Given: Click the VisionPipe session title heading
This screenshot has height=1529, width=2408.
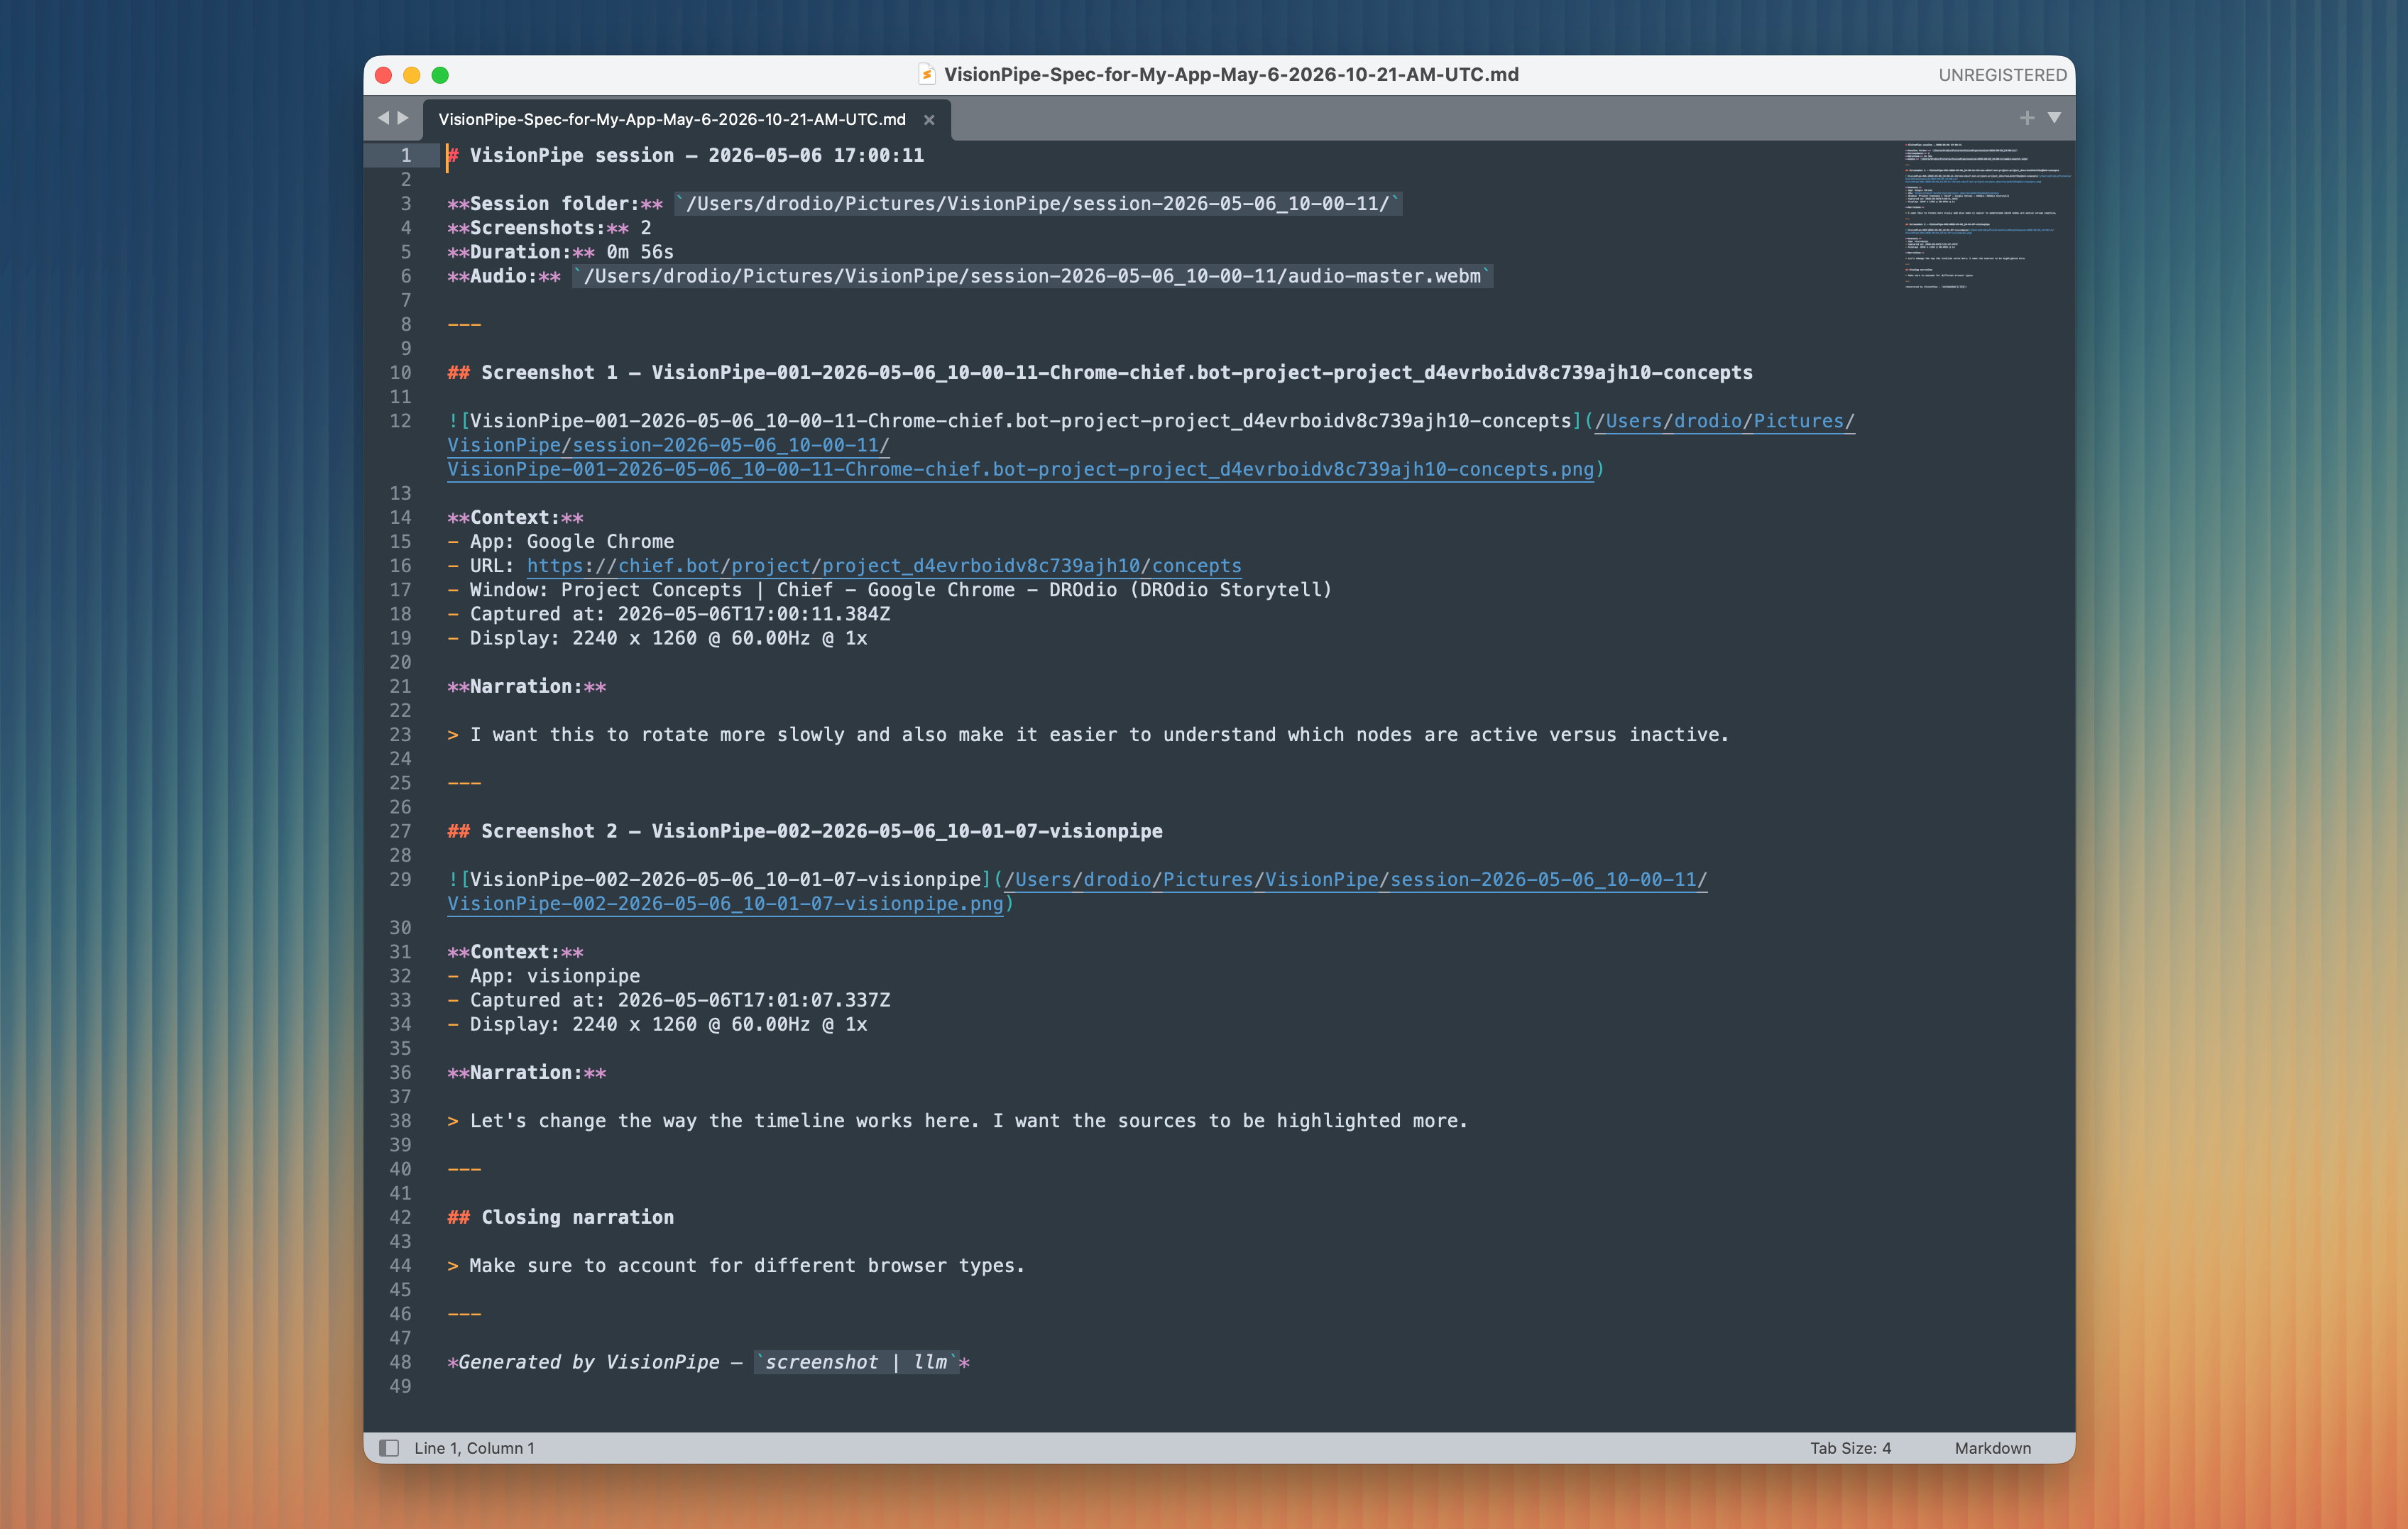Looking at the screenshot, I should tap(686, 155).
